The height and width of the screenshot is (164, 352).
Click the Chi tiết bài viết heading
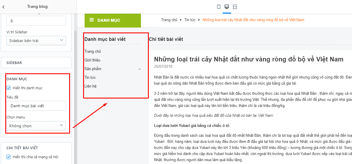(166, 39)
